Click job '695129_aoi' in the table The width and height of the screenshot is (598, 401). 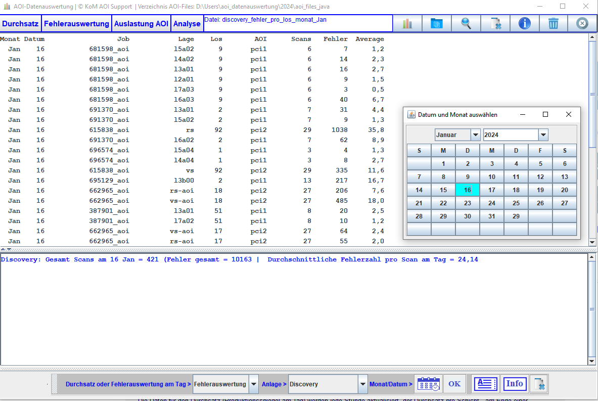109,181
